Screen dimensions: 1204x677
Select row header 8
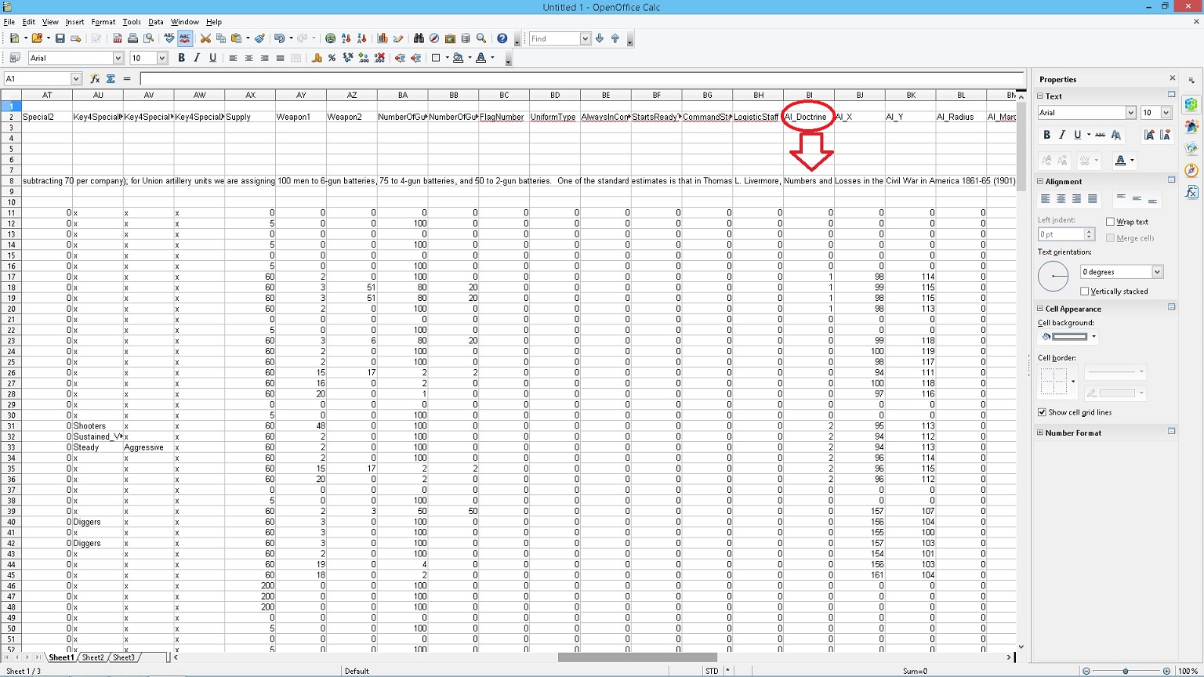tap(11, 181)
